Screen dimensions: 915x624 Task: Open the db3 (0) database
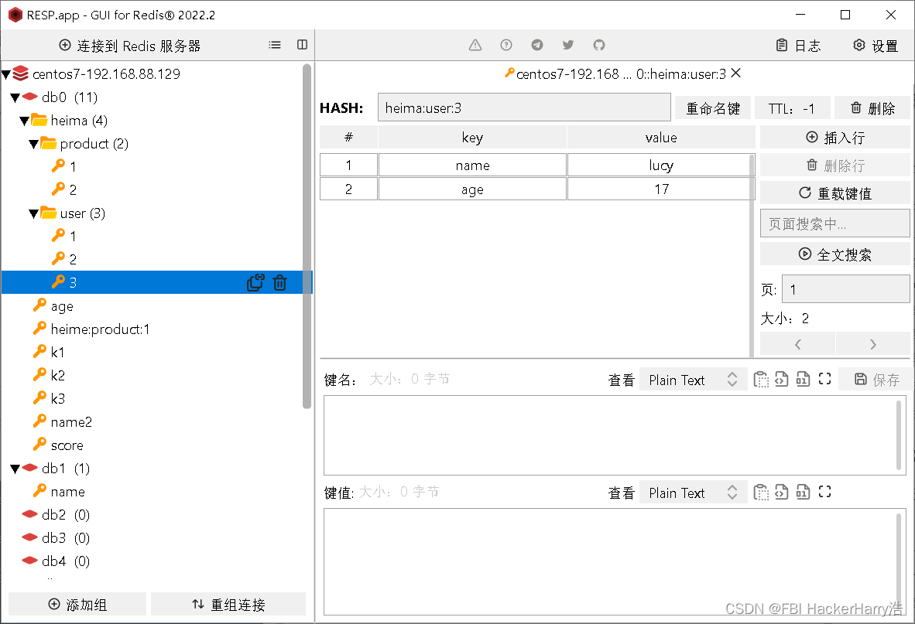click(x=65, y=537)
